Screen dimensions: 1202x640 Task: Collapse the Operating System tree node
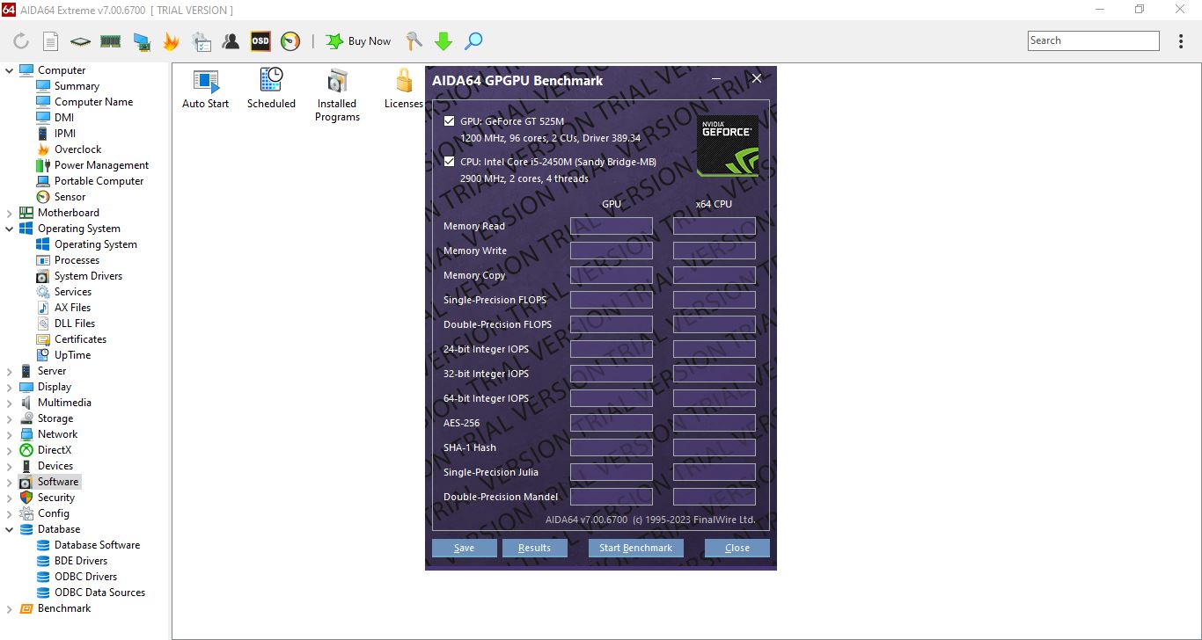[10, 229]
